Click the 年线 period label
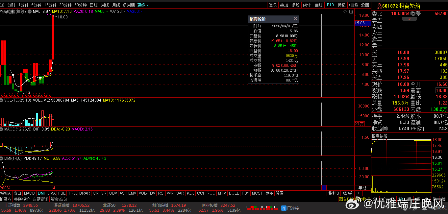 [x=362, y=188]
